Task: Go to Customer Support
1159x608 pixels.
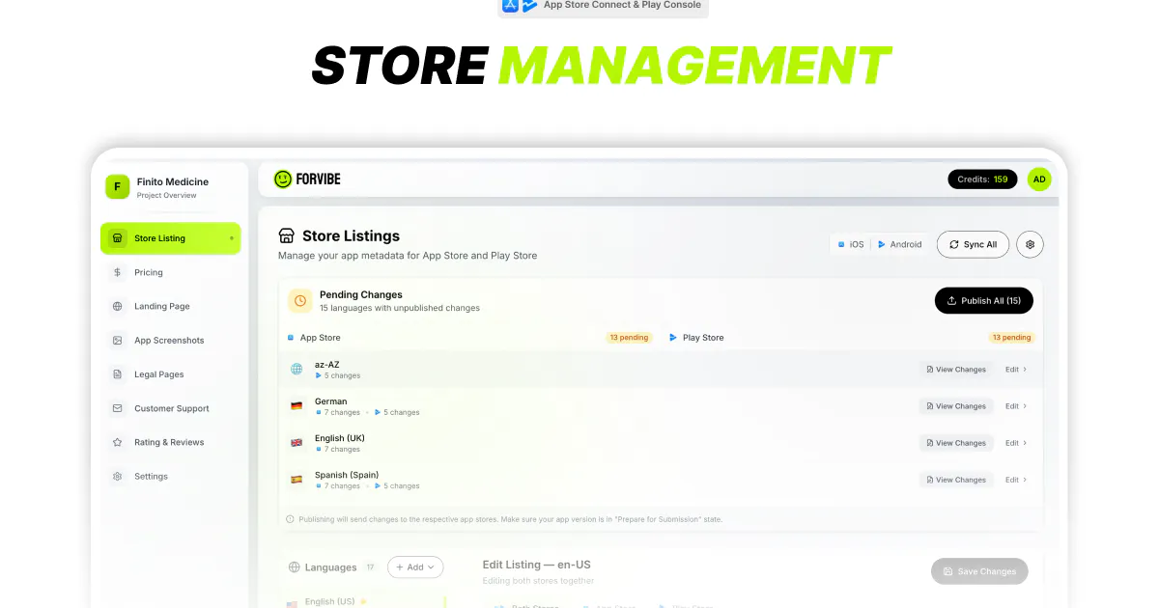Action: click(170, 408)
